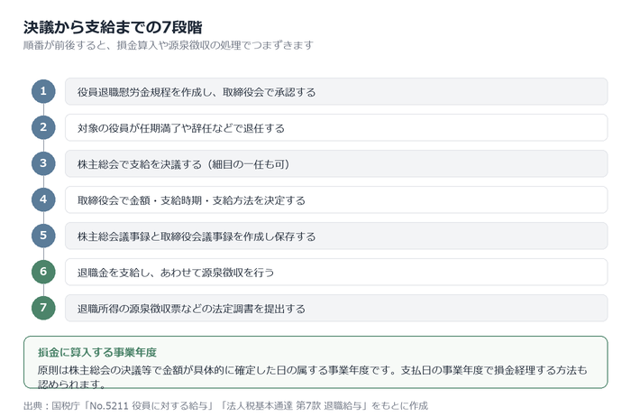Screen dimensions: 631x417
Task: Click the subtitle starting 順番が前後すると
Action: (169, 45)
